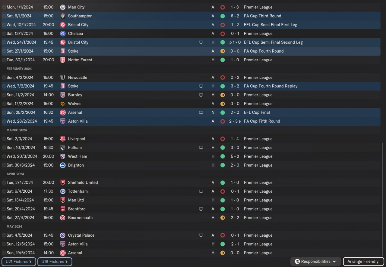Viewport: 386px width, 267px height.
Task: Toggle the check circle beside Sat, 2/3/2024 fixture
Action: [4, 139]
